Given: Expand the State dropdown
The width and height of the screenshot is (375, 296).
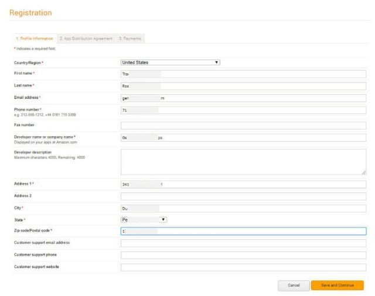Looking at the screenshot, I should [144, 219].
